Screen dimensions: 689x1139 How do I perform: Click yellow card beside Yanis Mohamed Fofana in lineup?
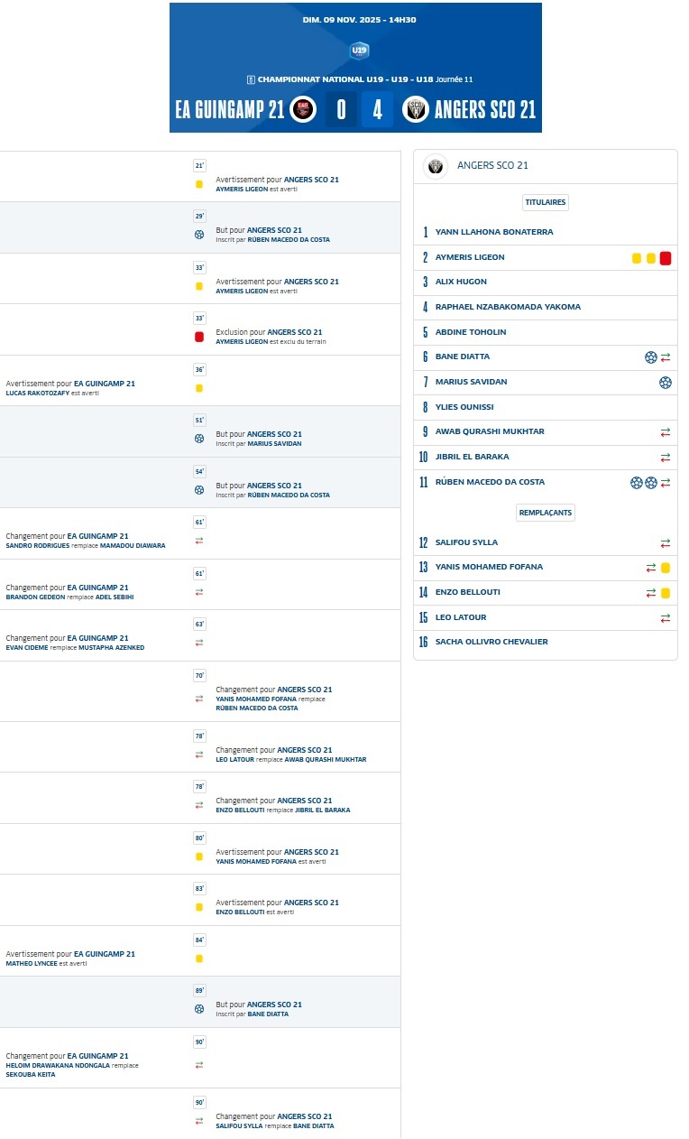pyautogui.click(x=666, y=568)
